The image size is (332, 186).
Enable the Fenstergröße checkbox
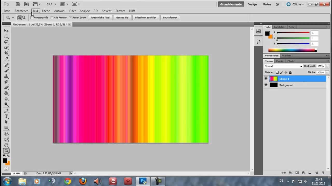click(x=32, y=18)
